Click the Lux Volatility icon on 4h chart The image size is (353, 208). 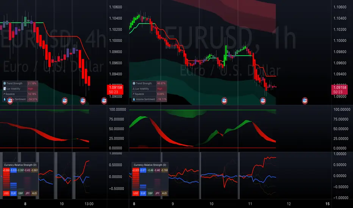click(x=5, y=89)
